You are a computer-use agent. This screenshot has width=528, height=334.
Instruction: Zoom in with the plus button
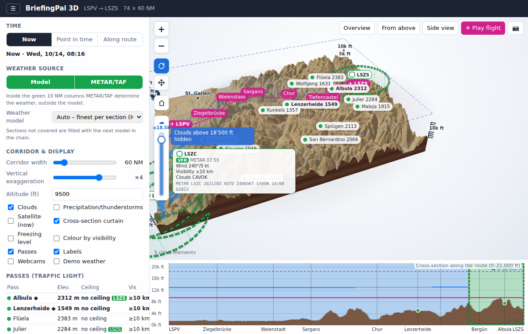(x=161, y=29)
